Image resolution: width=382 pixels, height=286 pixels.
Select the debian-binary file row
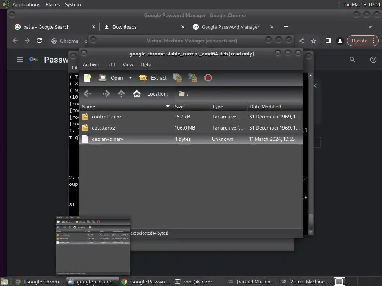[x=191, y=139]
